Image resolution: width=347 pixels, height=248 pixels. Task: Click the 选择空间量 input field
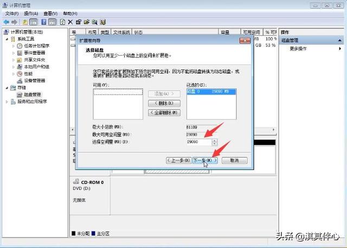pyautogui.click(x=198, y=142)
